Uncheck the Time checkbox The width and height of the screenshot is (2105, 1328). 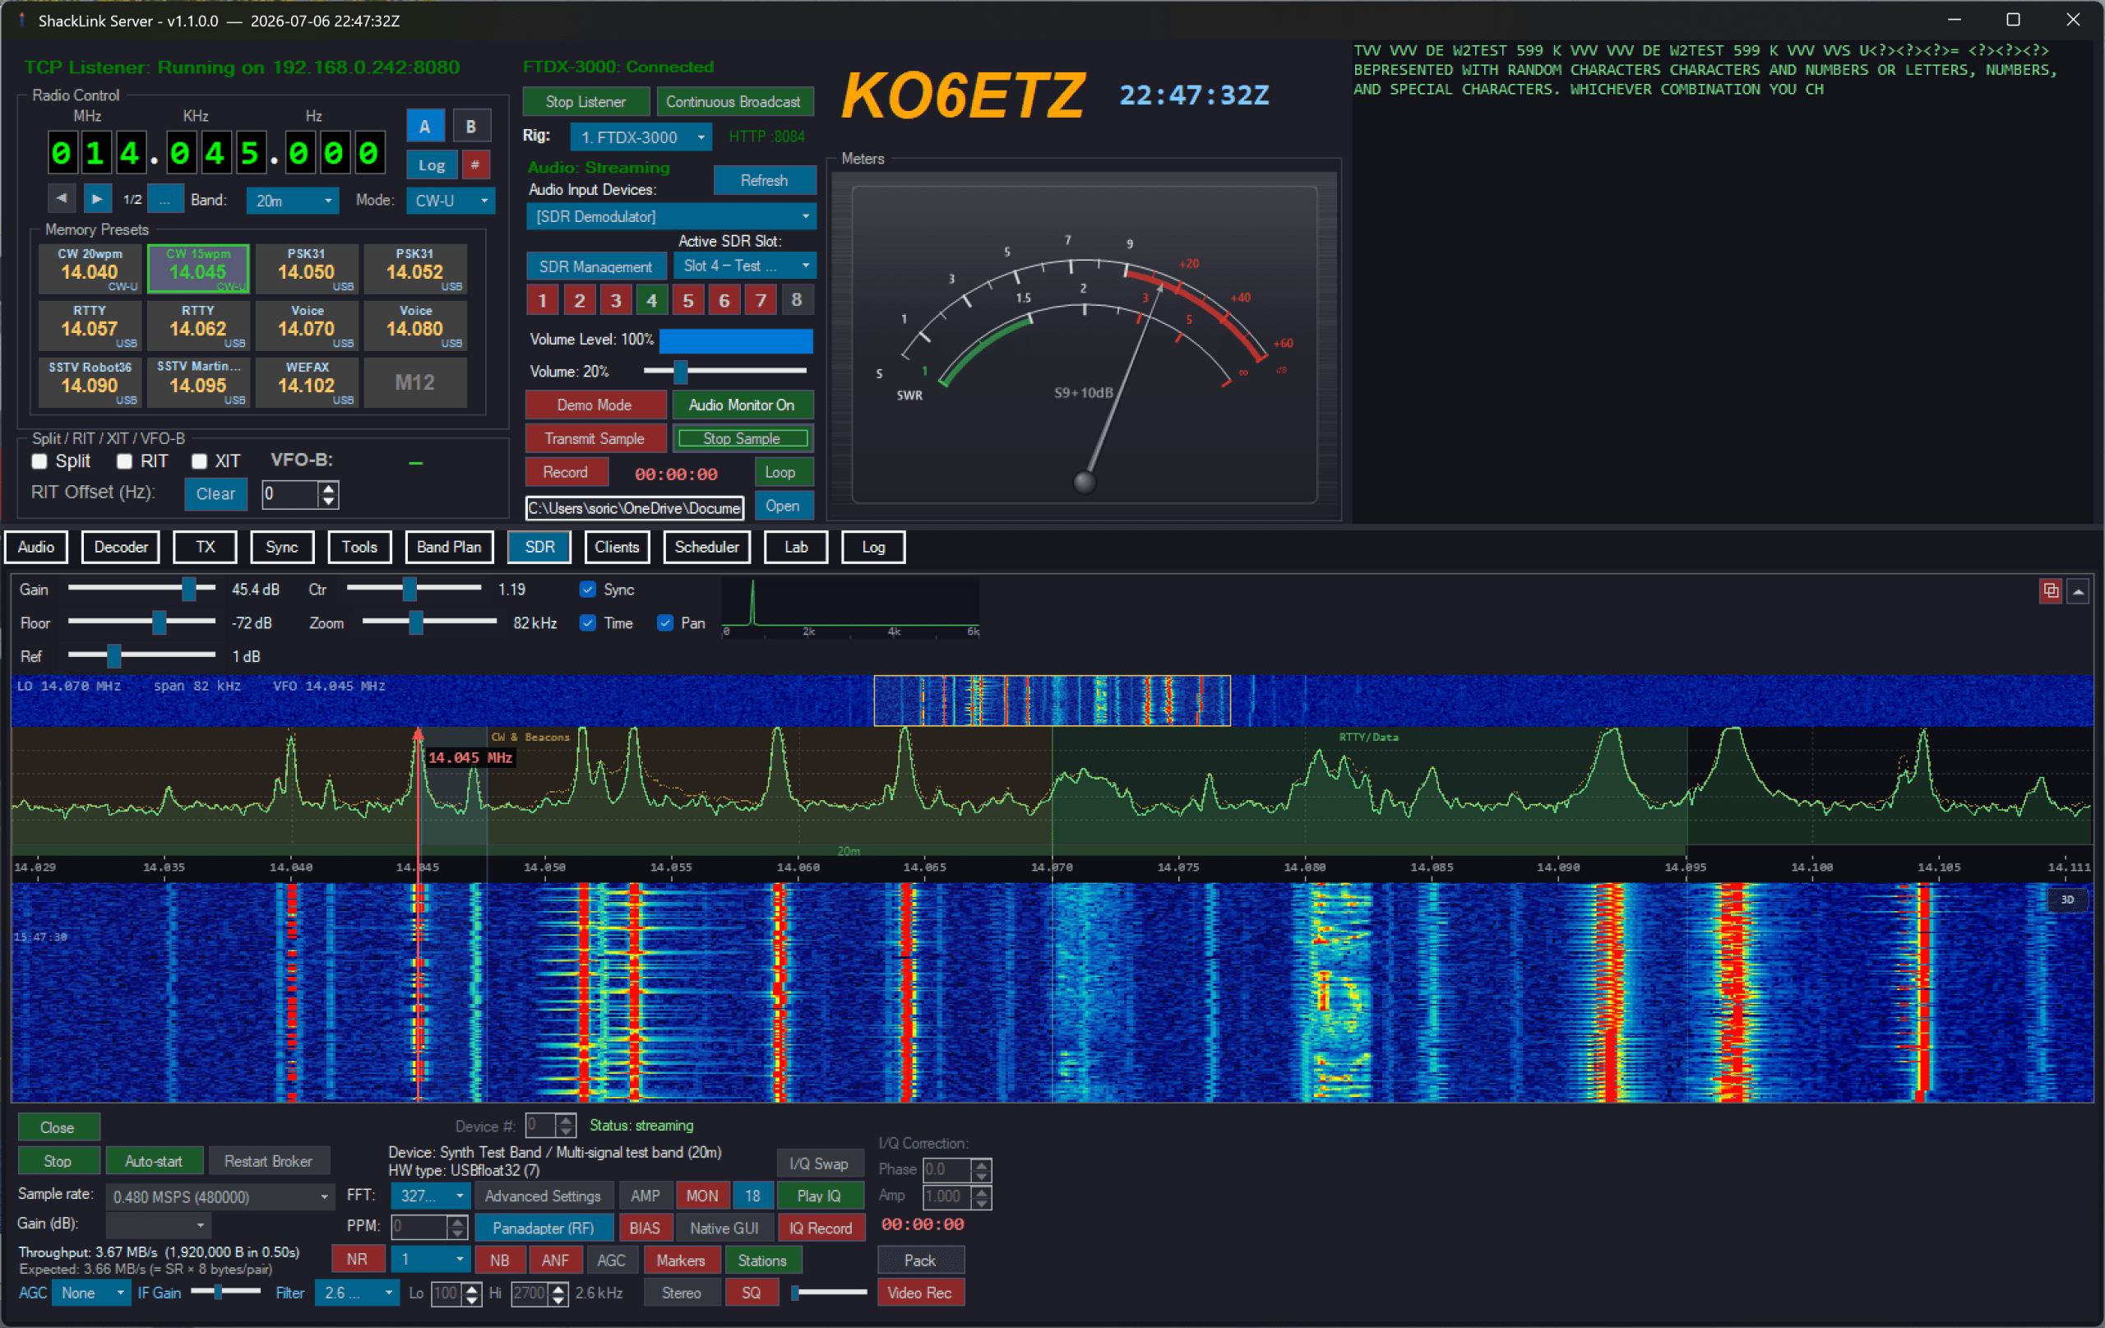point(587,622)
